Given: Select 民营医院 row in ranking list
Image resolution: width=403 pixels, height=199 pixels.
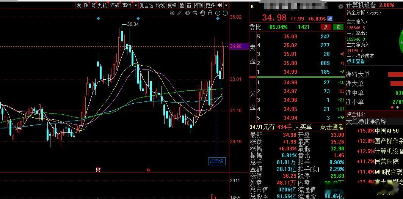Looking at the screenshot, I should 387,161.
